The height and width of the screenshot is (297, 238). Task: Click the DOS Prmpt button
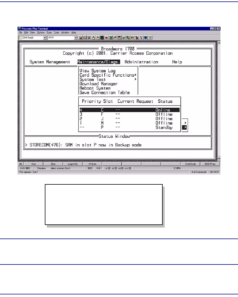coord(210,164)
